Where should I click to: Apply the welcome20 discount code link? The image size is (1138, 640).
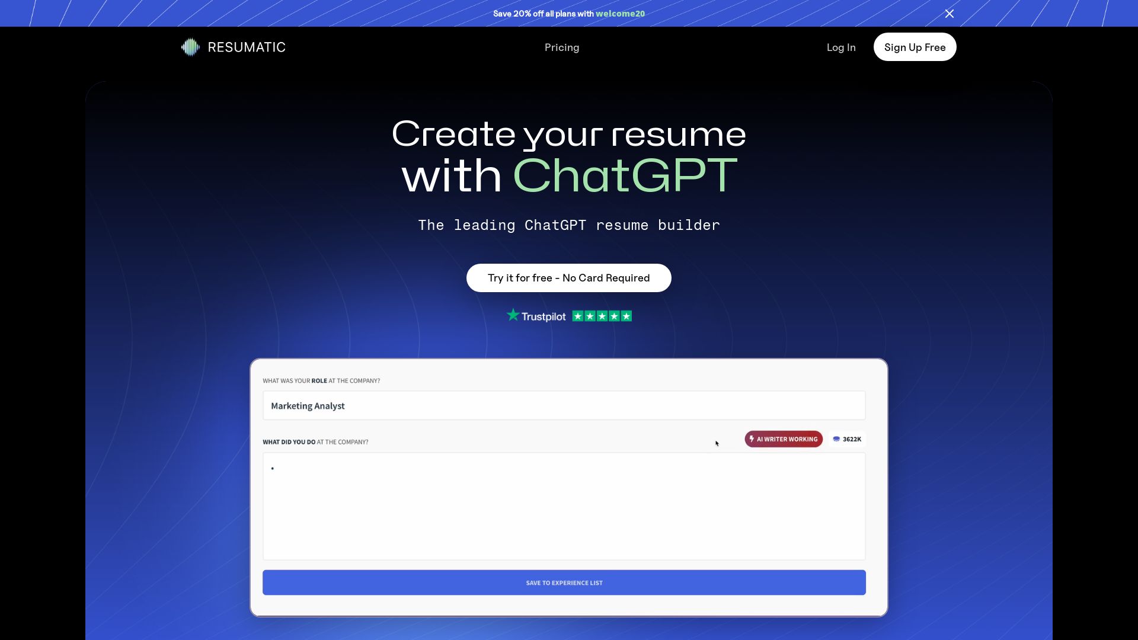620,13
